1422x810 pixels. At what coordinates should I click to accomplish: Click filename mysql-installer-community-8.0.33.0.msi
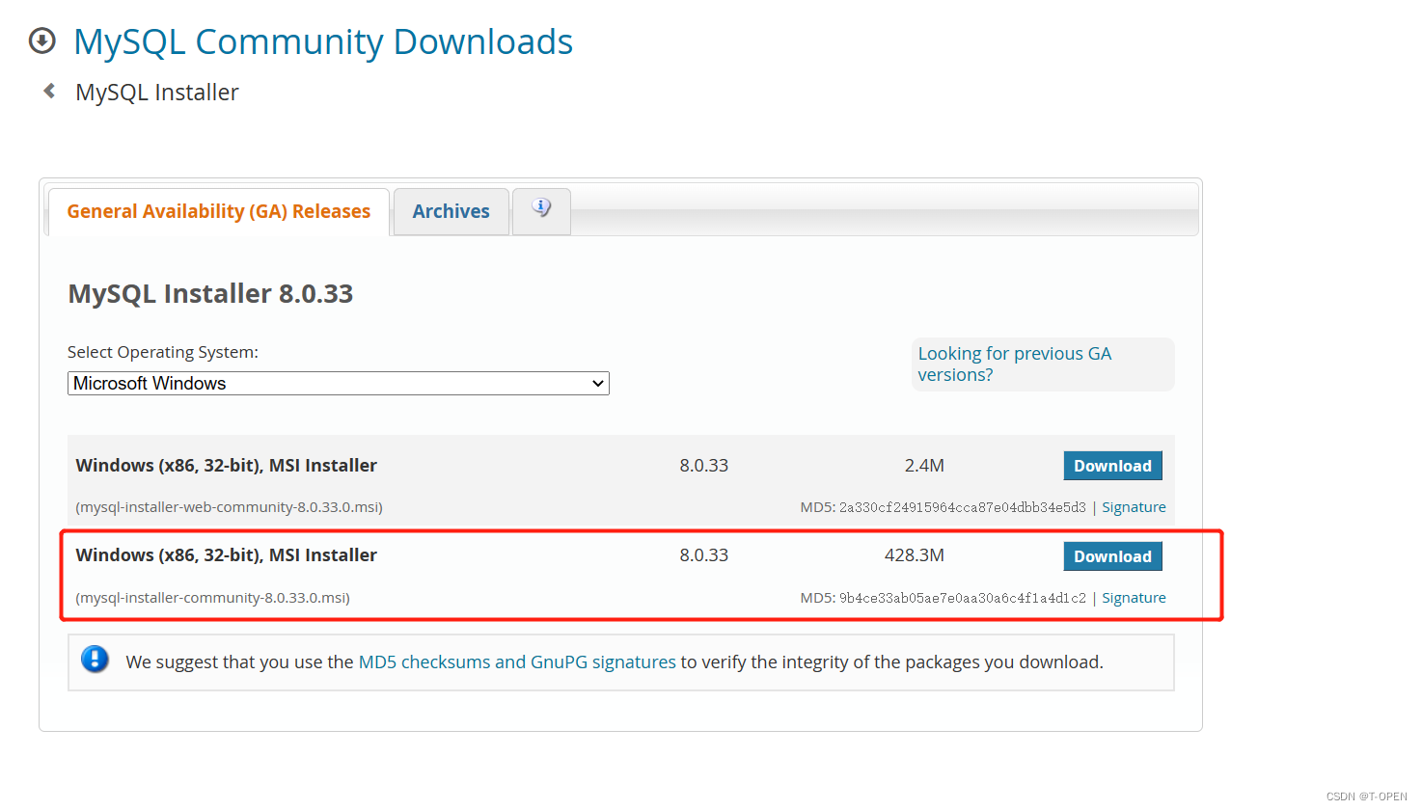point(213,598)
